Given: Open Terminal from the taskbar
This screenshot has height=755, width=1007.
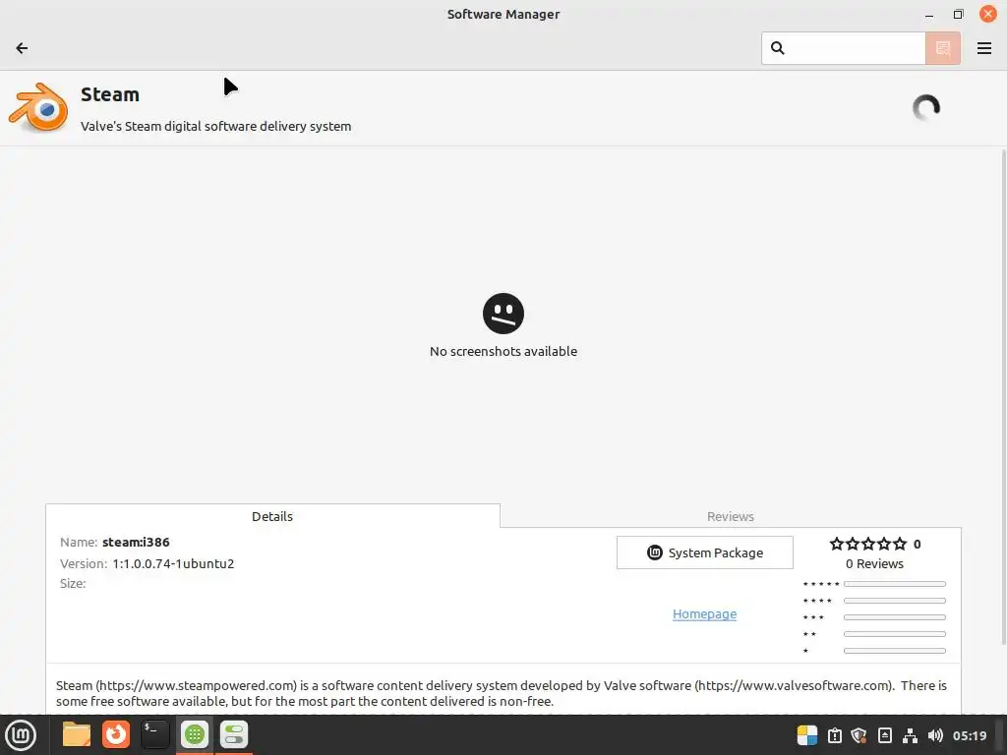Looking at the screenshot, I should [x=154, y=734].
